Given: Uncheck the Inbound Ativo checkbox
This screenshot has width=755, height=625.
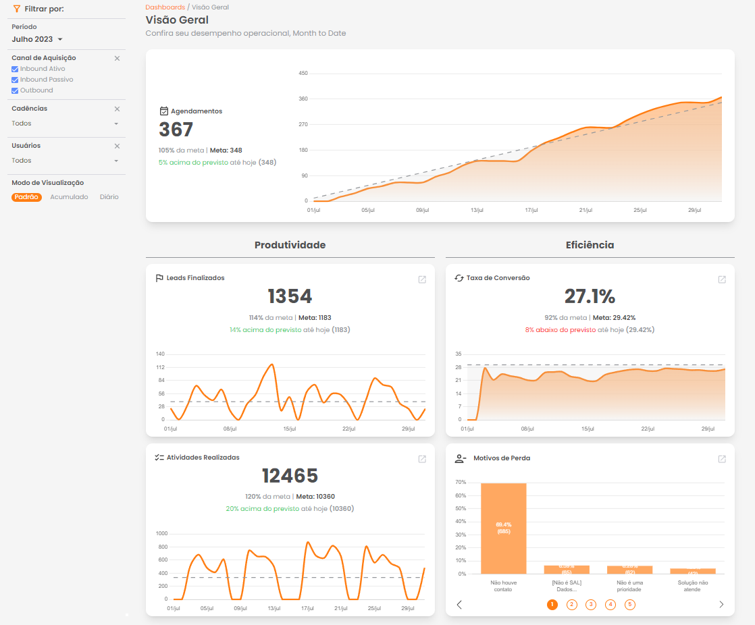Looking at the screenshot, I should (15, 69).
